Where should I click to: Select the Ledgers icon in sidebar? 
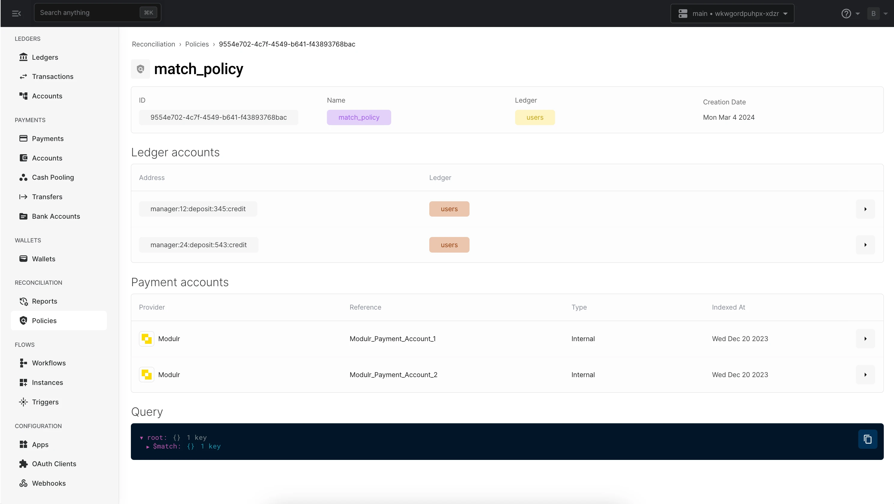click(23, 57)
